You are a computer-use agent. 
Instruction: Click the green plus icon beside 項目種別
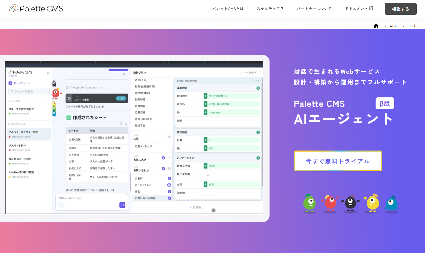click(x=205, y=96)
